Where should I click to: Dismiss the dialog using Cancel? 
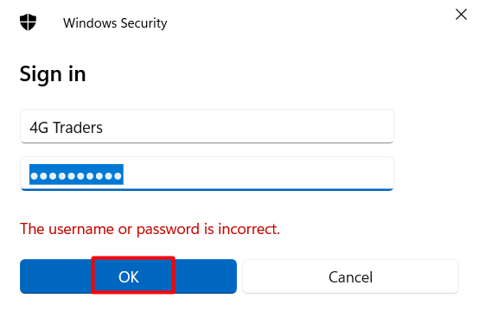click(x=350, y=276)
